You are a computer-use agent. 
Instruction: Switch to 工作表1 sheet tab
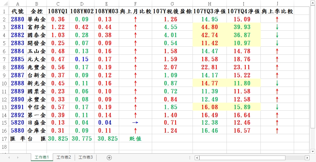pos(42,157)
